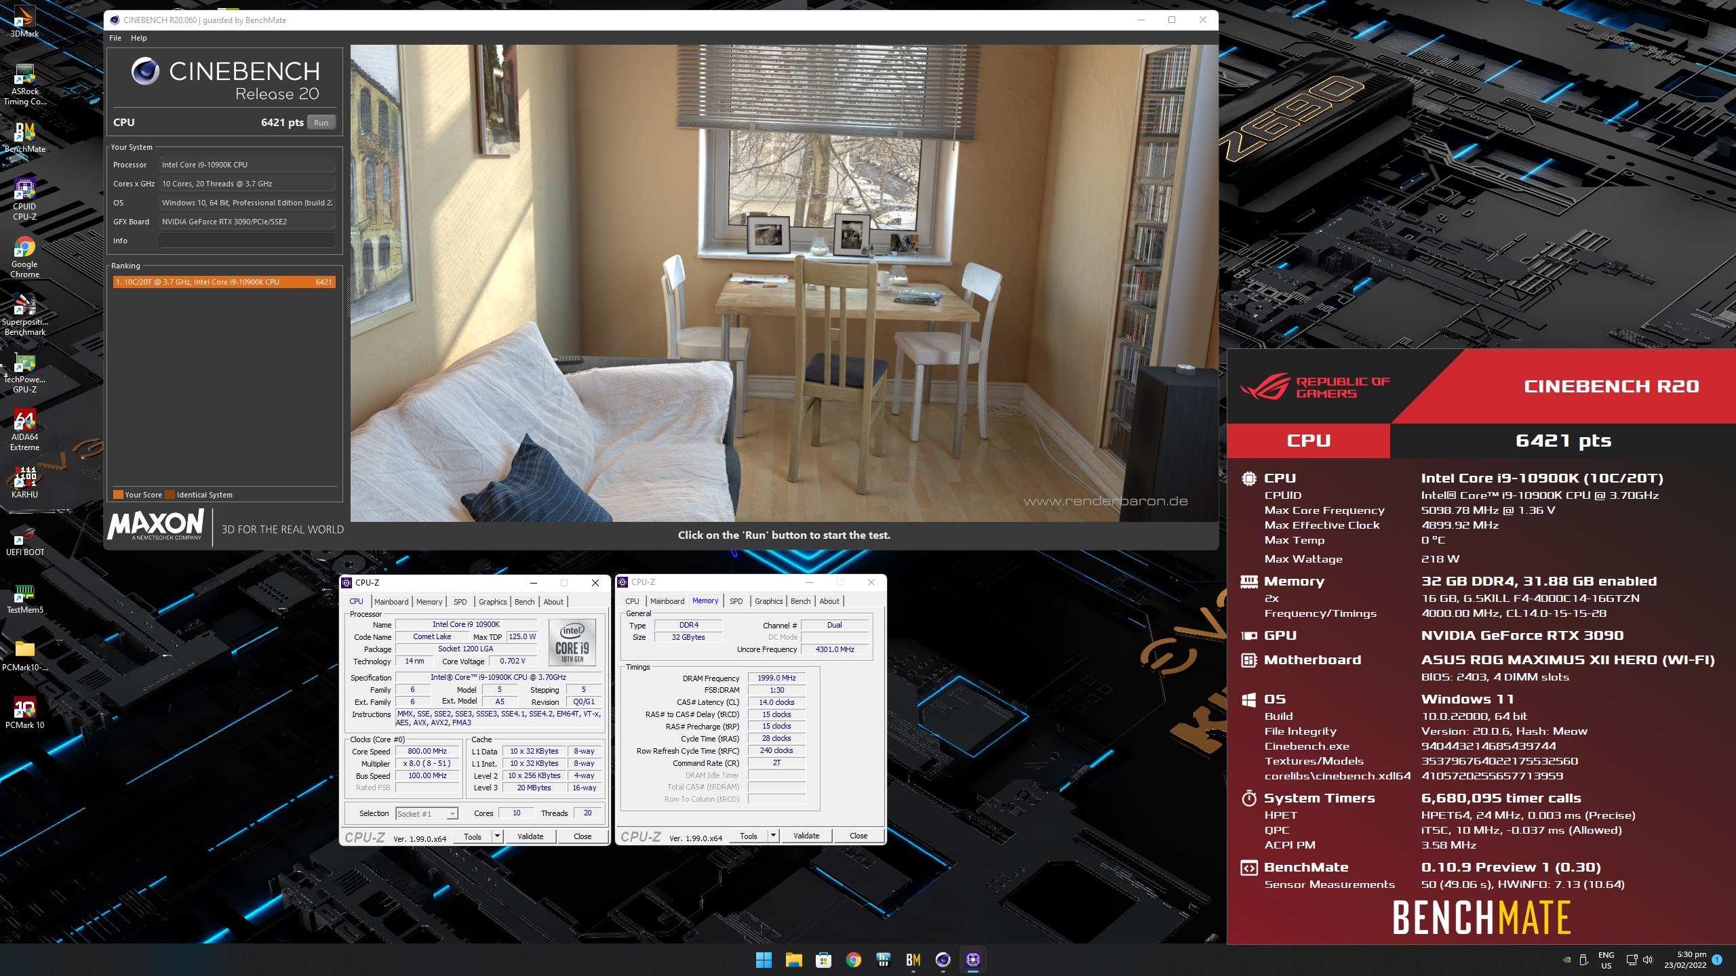Image resolution: width=1736 pixels, height=976 pixels.
Task: Open the 3DMark desktop shortcut
Action: point(24,20)
